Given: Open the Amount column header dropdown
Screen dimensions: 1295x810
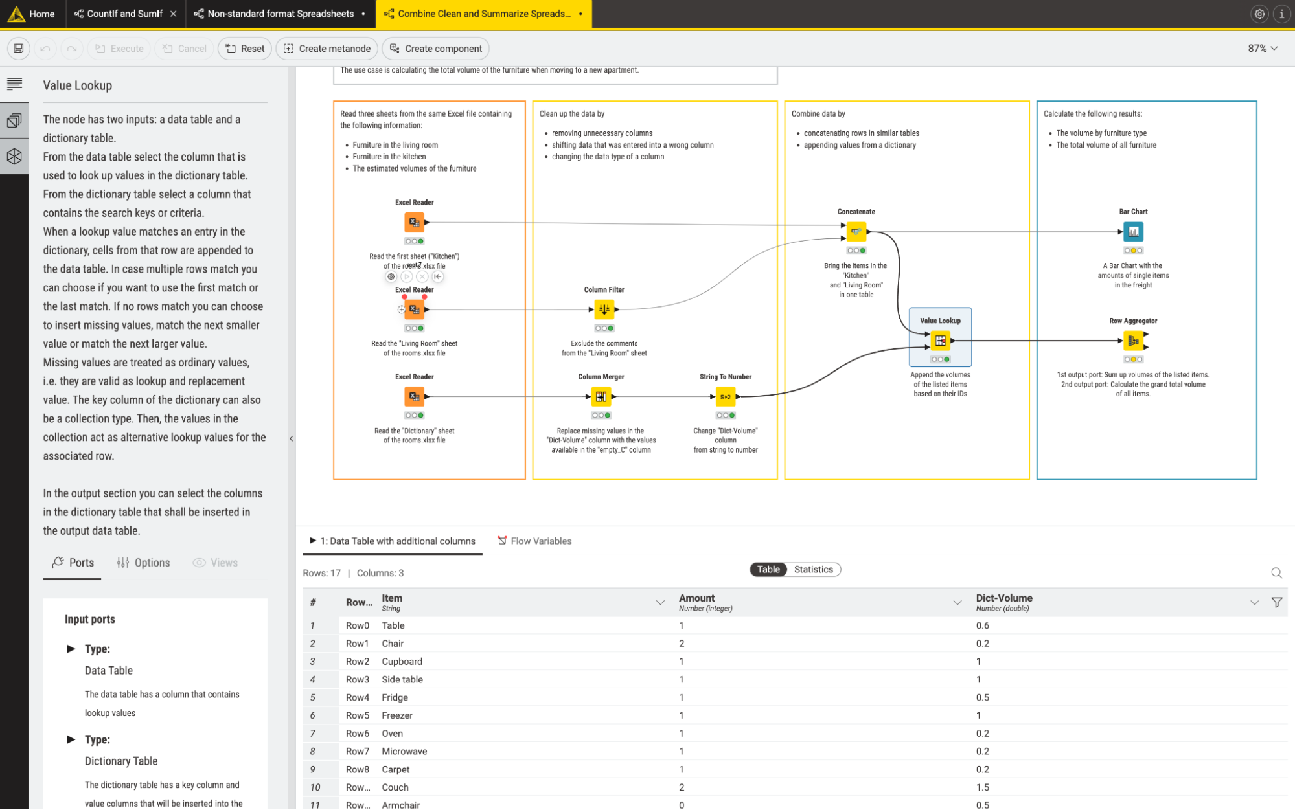Looking at the screenshot, I should (x=957, y=602).
